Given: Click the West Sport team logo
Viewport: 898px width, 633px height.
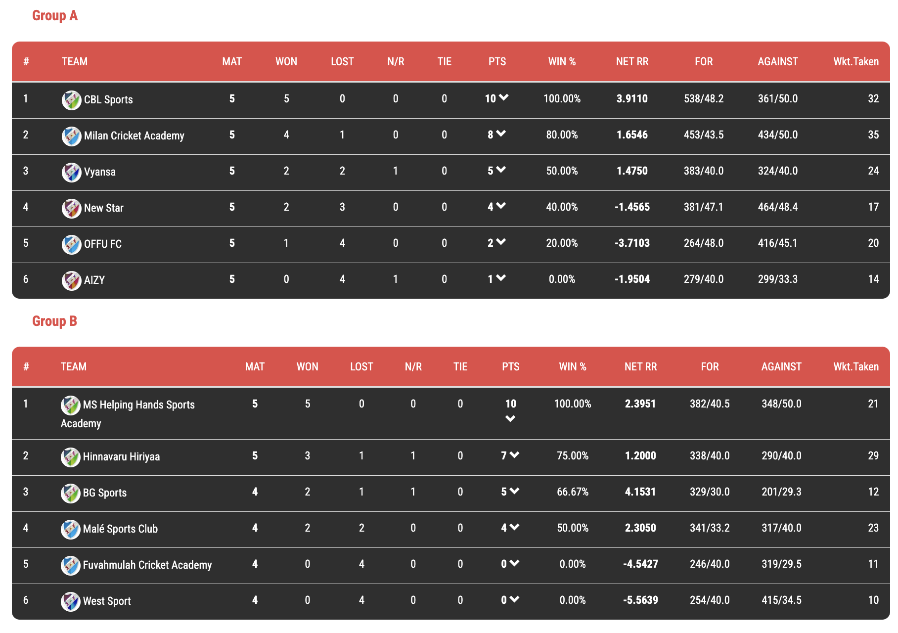Looking at the screenshot, I should pos(70,601).
